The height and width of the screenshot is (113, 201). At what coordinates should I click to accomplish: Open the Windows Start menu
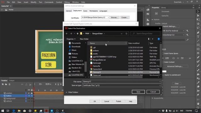click(x=3, y=111)
